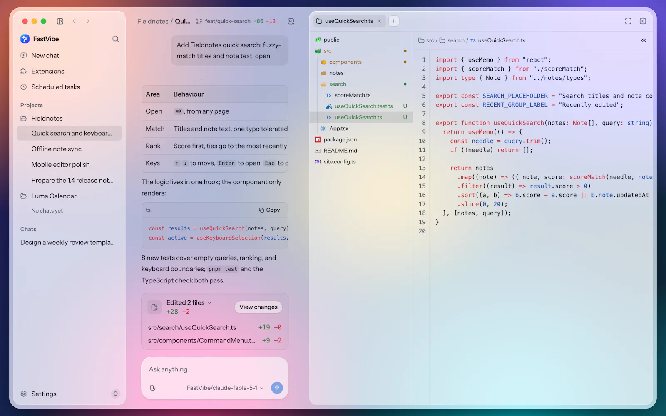666x416 pixels.
Task: Click the View changes button
Action: point(258,307)
